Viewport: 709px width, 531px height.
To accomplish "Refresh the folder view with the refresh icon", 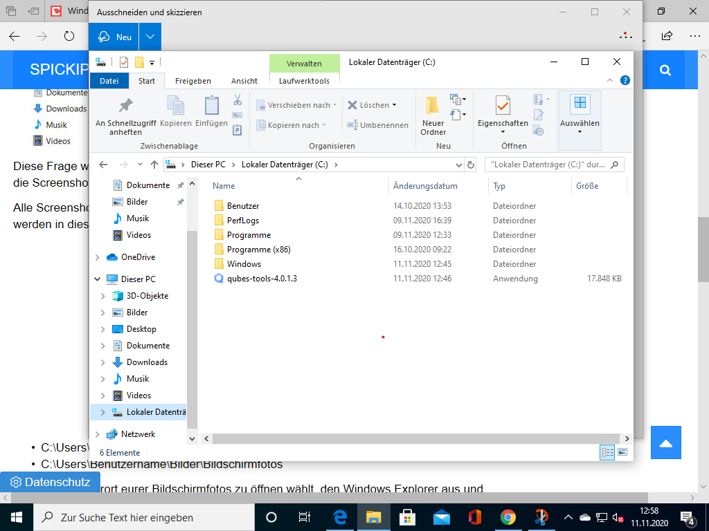I will pos(470,165).
